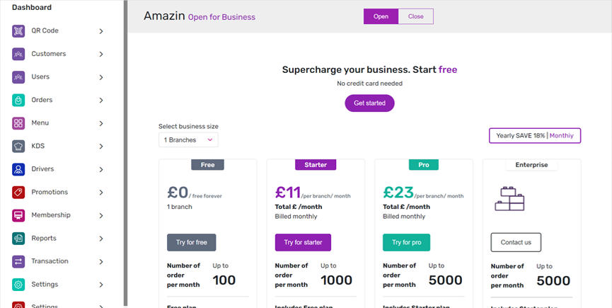Click the Contact us button
This screenshot has height=308, width=612.
(516, 242)
